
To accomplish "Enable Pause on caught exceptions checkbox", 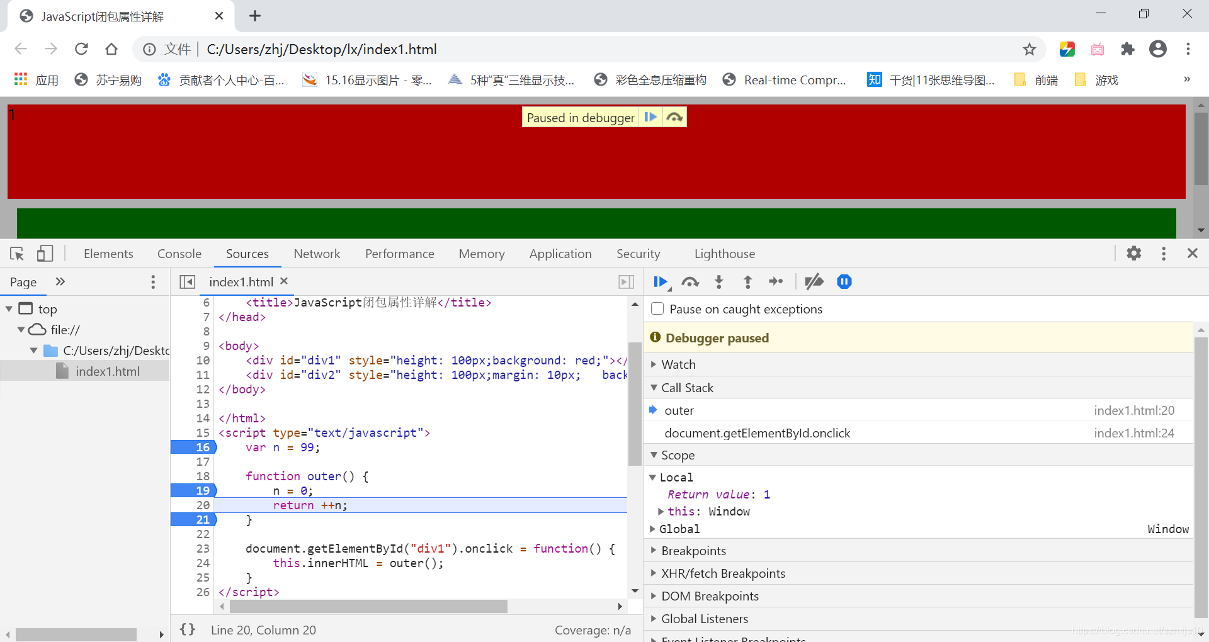I will pos(657,308).
